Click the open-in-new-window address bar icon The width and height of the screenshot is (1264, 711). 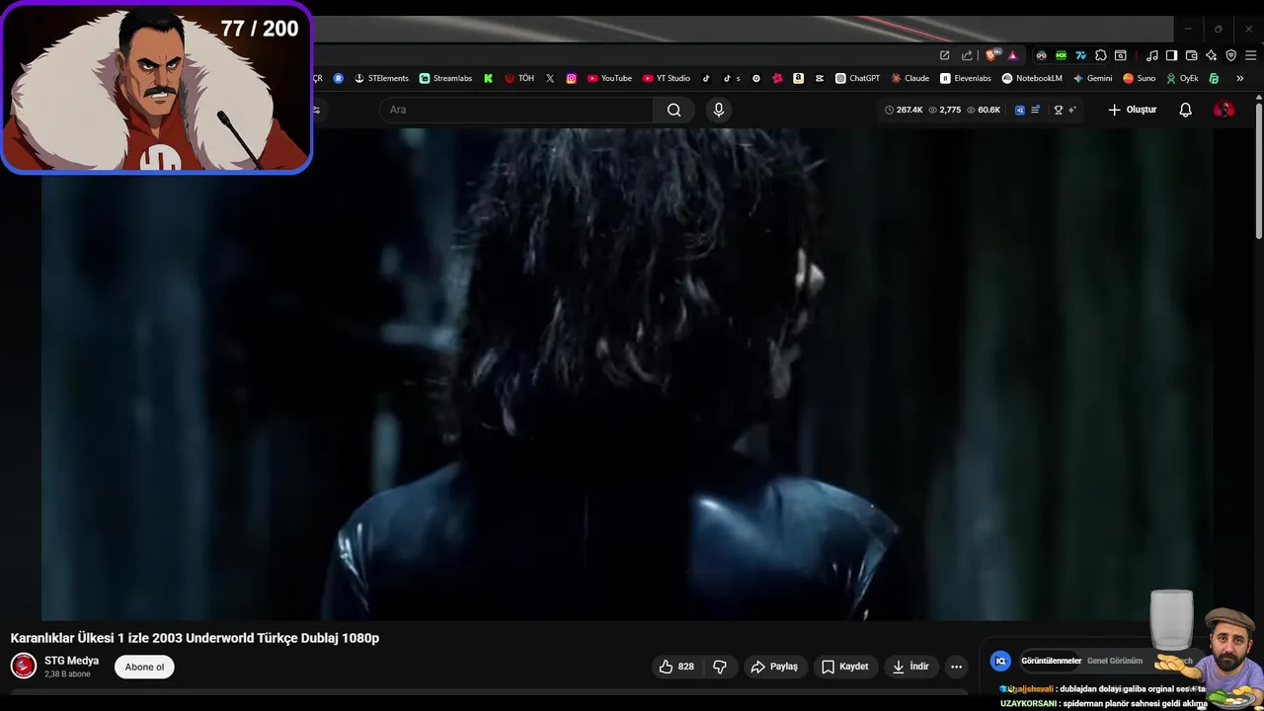(x=944, y=55)
